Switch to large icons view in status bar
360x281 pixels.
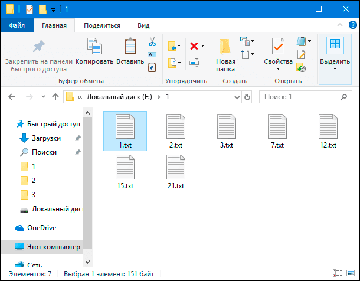[351, 273]
